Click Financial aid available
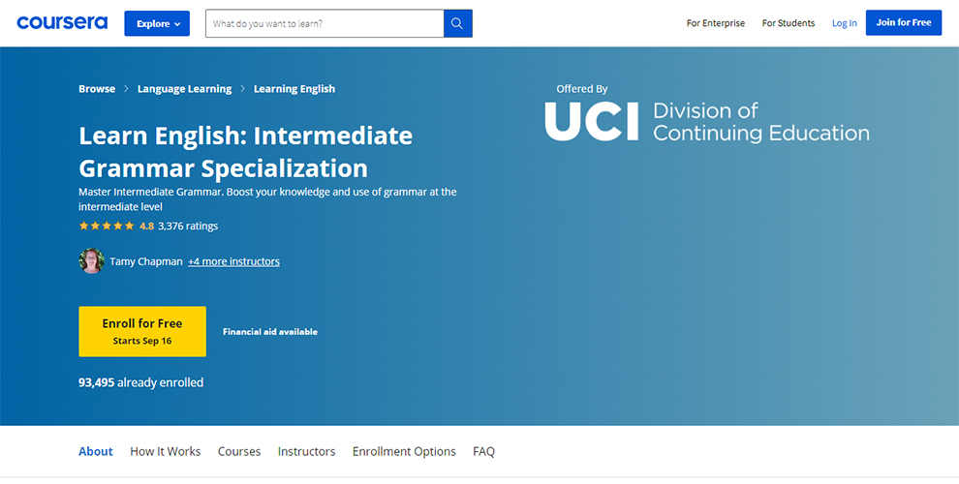This screenshot has height=484, width=959. (x=269, y=332)
